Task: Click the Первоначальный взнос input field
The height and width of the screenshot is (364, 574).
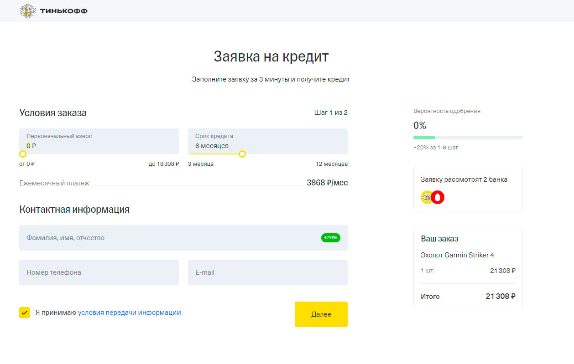Action: pos(99,141)
